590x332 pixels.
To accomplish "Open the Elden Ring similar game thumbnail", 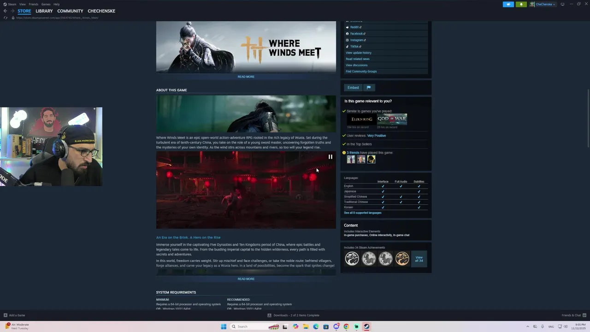I will [361, 119].
